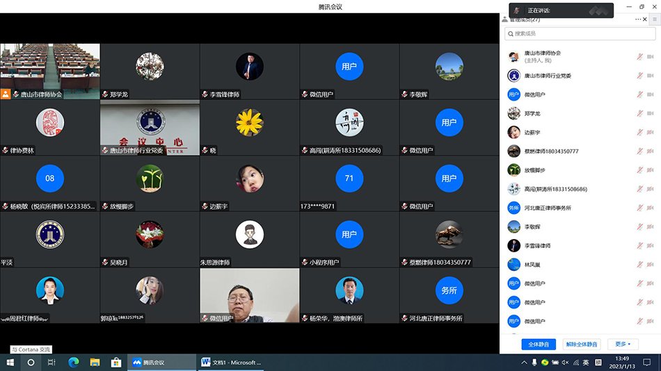Click 放慢脚步's camera icon in member list

coord(650,170)
